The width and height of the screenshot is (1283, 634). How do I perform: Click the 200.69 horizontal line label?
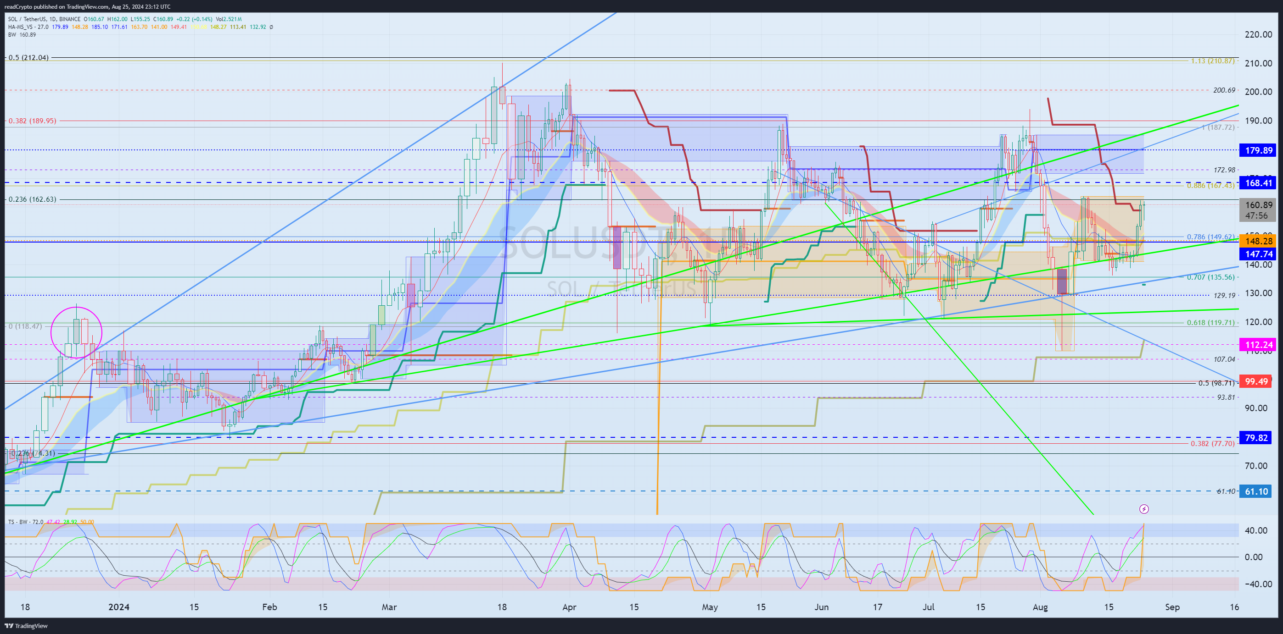[1224, 90]
